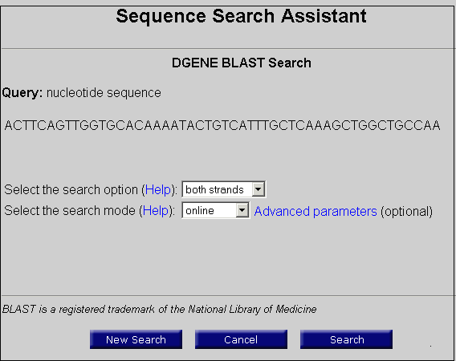Viewport: 456px width, 361px height.
Task: Open Help link for search option
Action: (157, 190)
